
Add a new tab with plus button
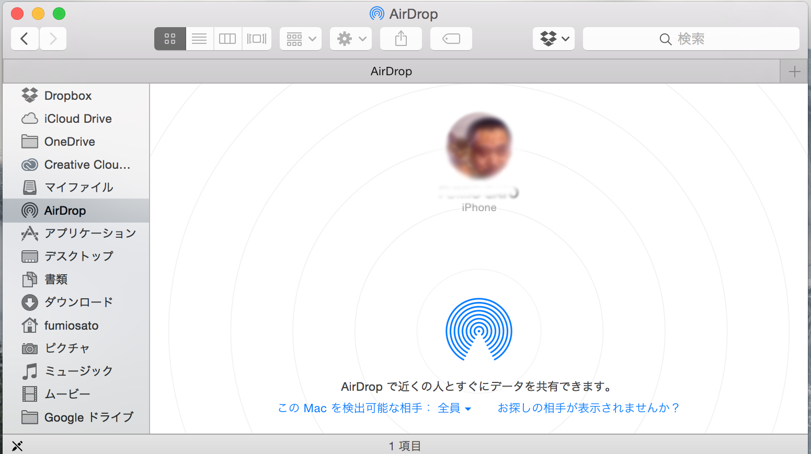point(794,72)
